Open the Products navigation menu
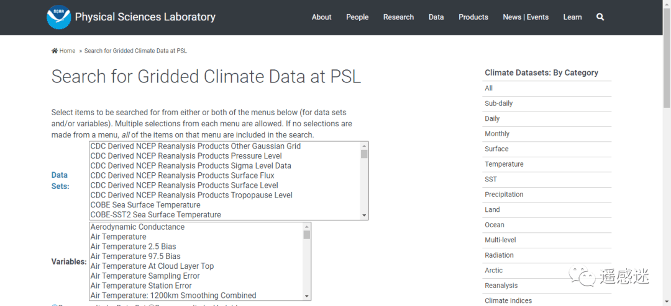This screenshot has width=671, height=306. click(473, 17)
